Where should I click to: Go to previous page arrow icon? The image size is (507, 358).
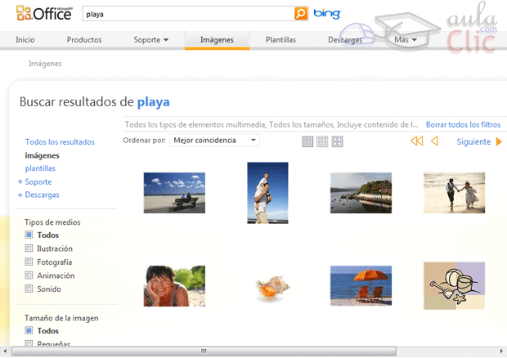(434, 141)
